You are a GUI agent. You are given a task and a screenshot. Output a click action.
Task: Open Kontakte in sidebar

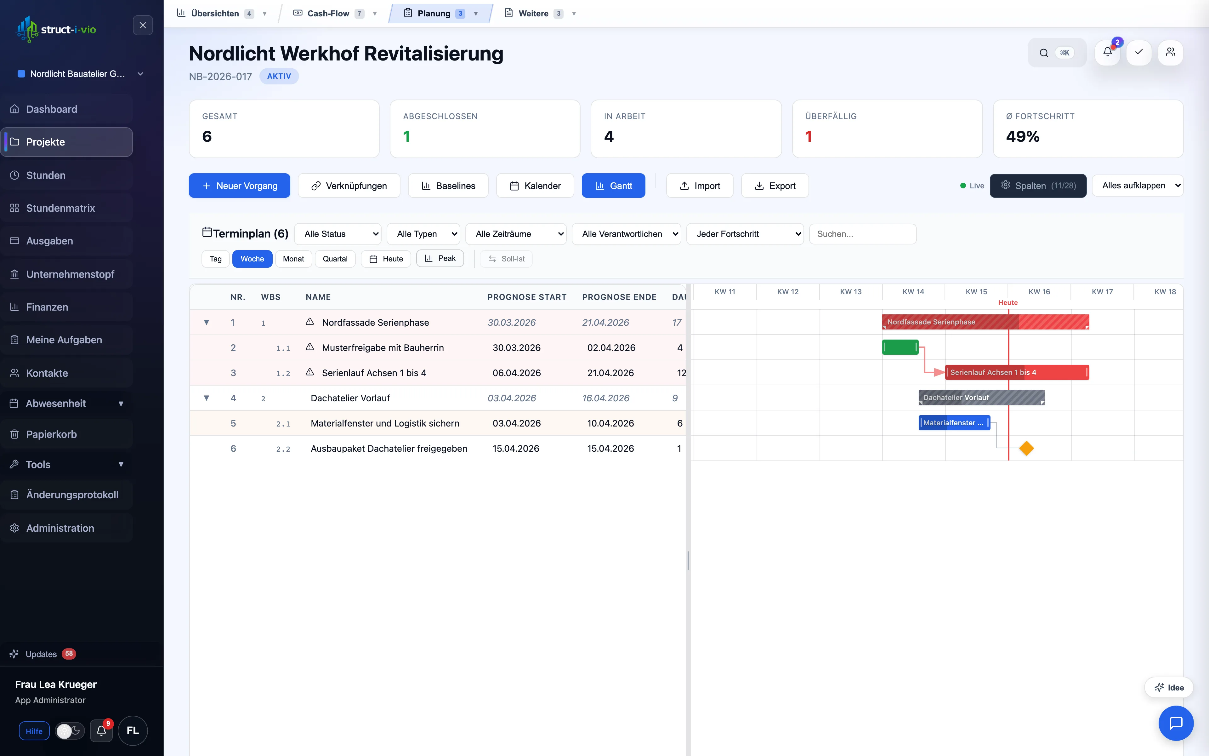point(67,373)
